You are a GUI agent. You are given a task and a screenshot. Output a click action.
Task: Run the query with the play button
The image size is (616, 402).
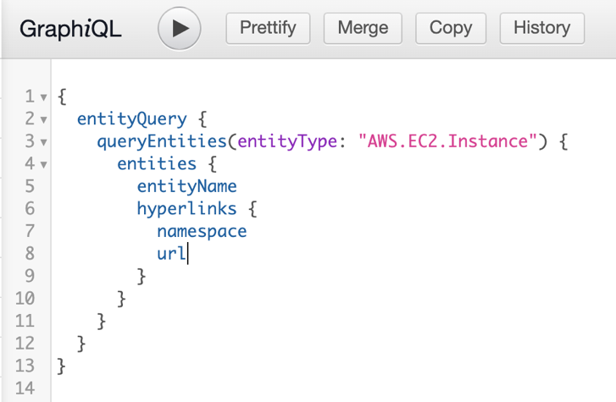click(x=179, y=28)
